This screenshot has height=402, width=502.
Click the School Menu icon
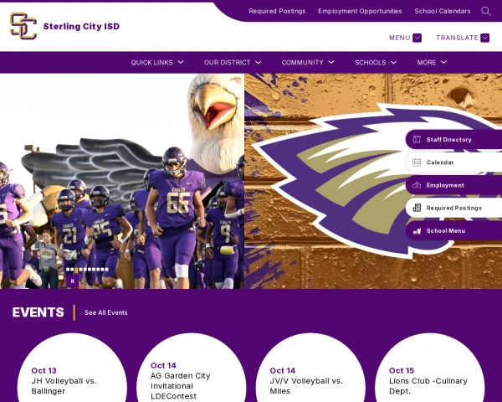417,231
